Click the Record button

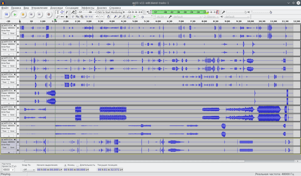click(49, 14)
